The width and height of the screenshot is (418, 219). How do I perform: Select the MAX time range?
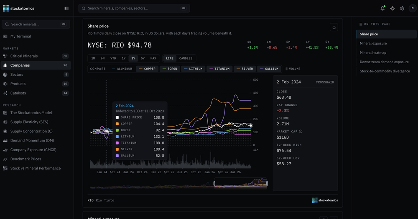[153, 58]
